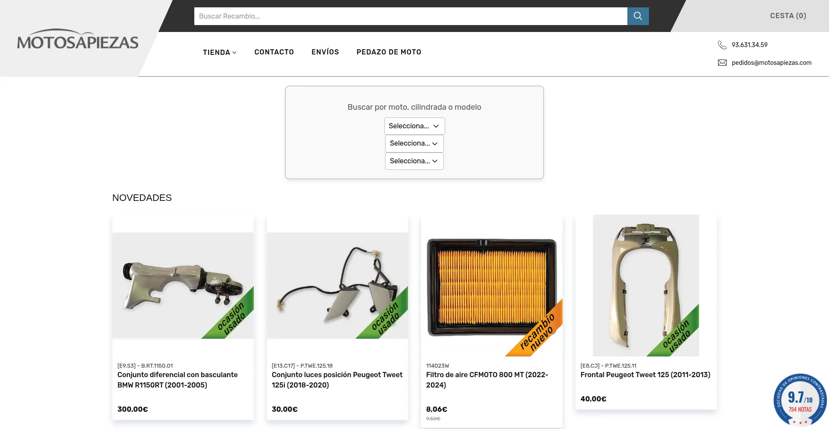The width and height of the screenshot is (829, 429).
Task: Open the PEDAZO DE MOTO page
Action: 389,52
